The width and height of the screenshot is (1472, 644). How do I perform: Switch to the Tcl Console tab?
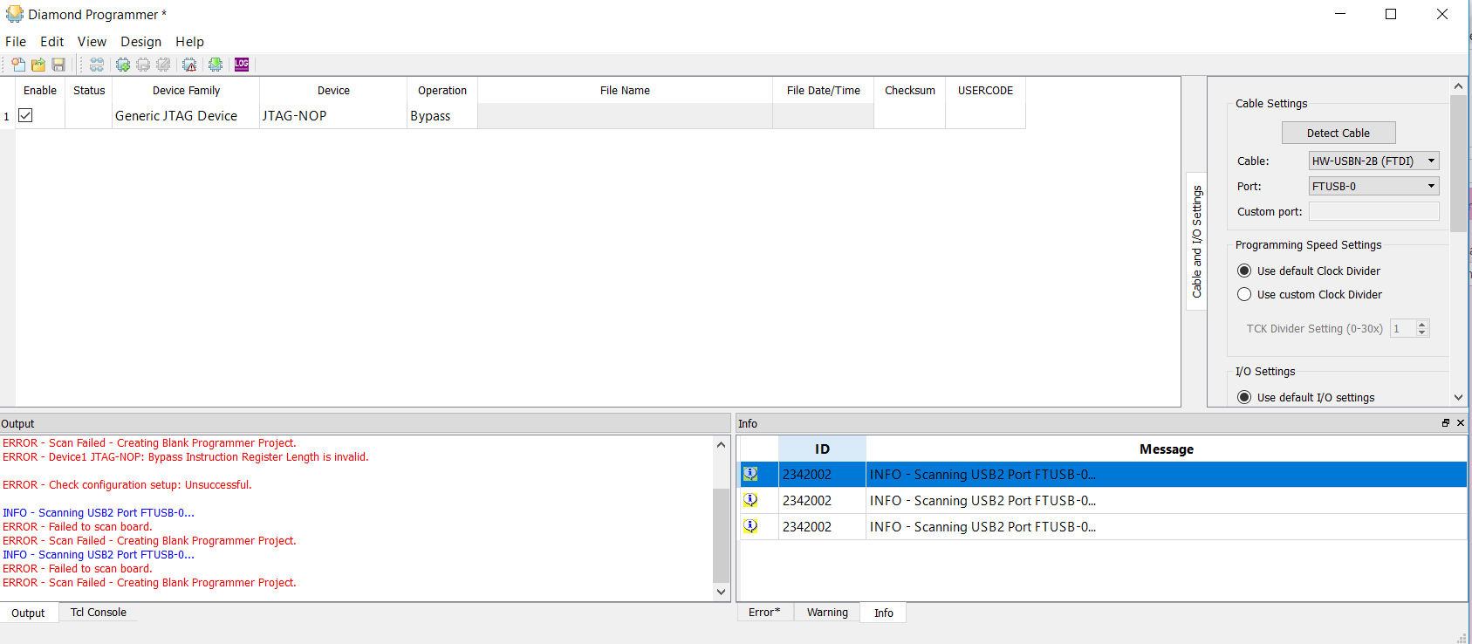(x=98, y=613)
